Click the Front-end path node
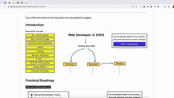 [70, 64]
